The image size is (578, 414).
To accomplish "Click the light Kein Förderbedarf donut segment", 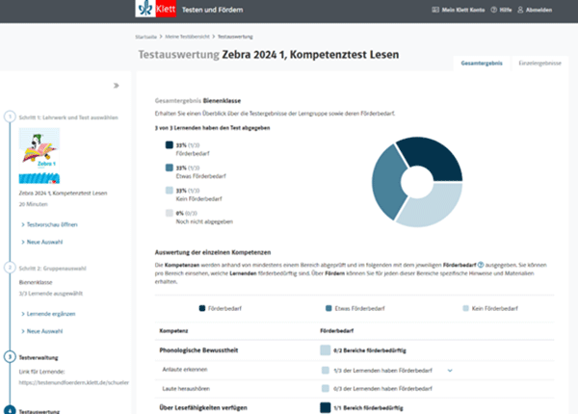I will coord(435,207).
